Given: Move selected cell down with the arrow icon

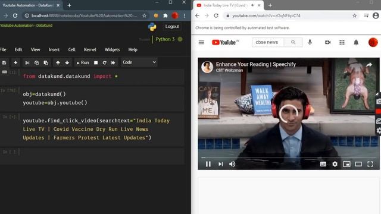Looking at the screenshot, I should coord(67,62).
